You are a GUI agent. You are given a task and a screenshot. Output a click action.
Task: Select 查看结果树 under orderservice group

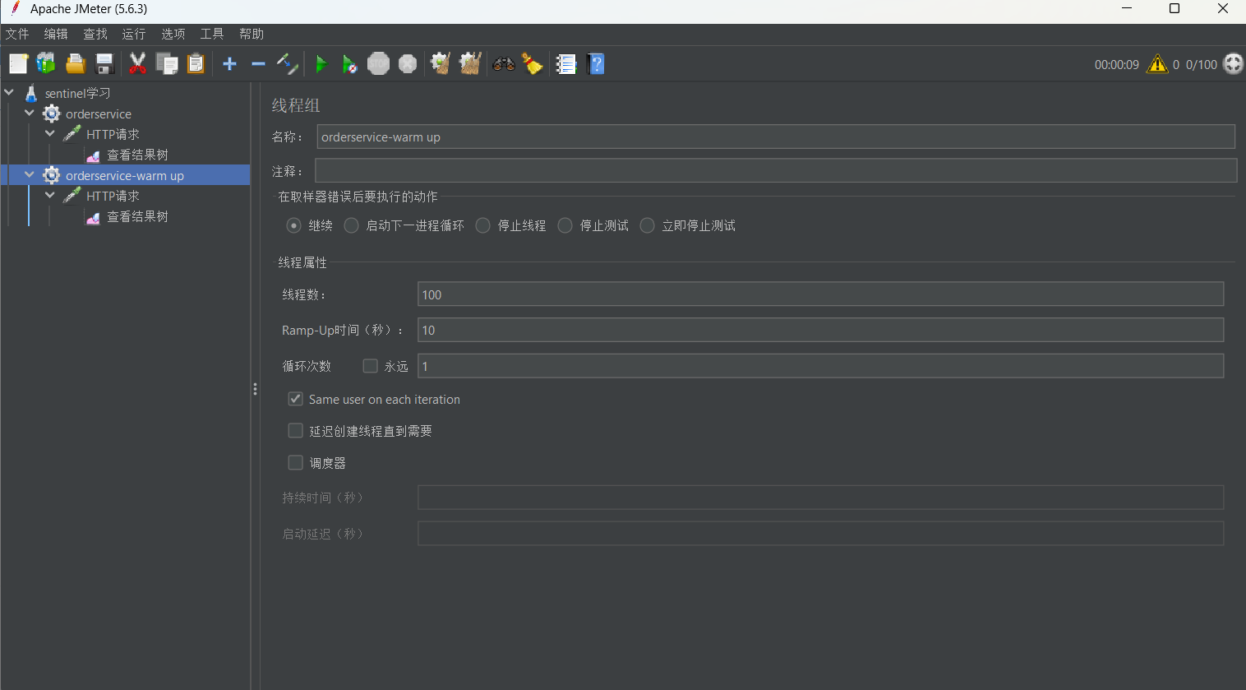pyautogui.click(x=137, y=155)
